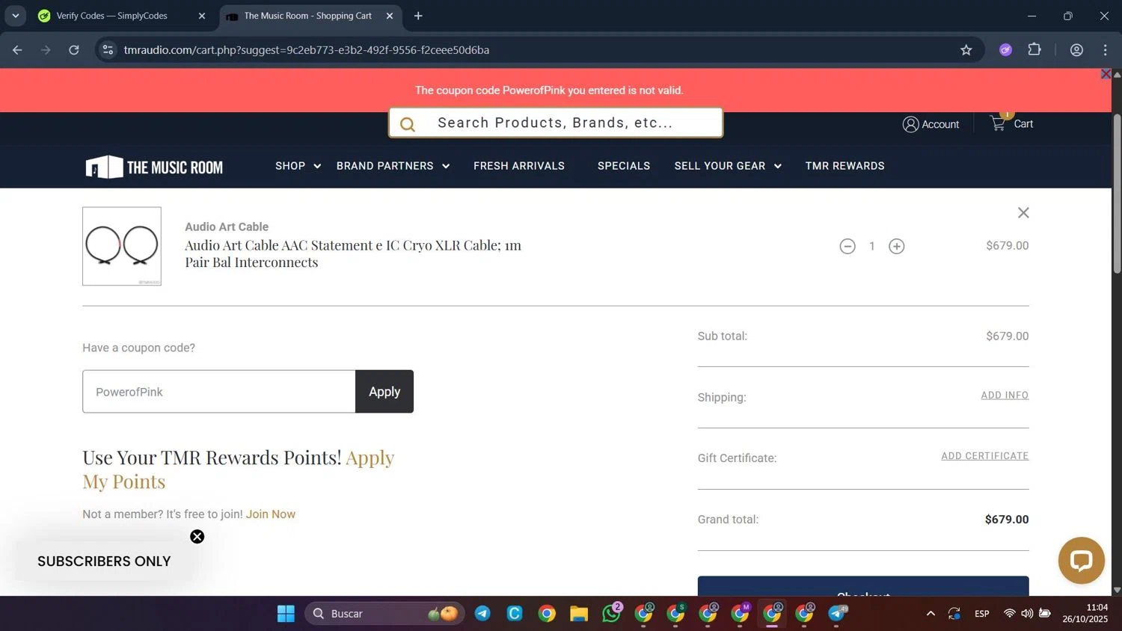Click the purple extension icon in the toolbar
This screenshot has width=1122, height=631.
coord(1005,50)
